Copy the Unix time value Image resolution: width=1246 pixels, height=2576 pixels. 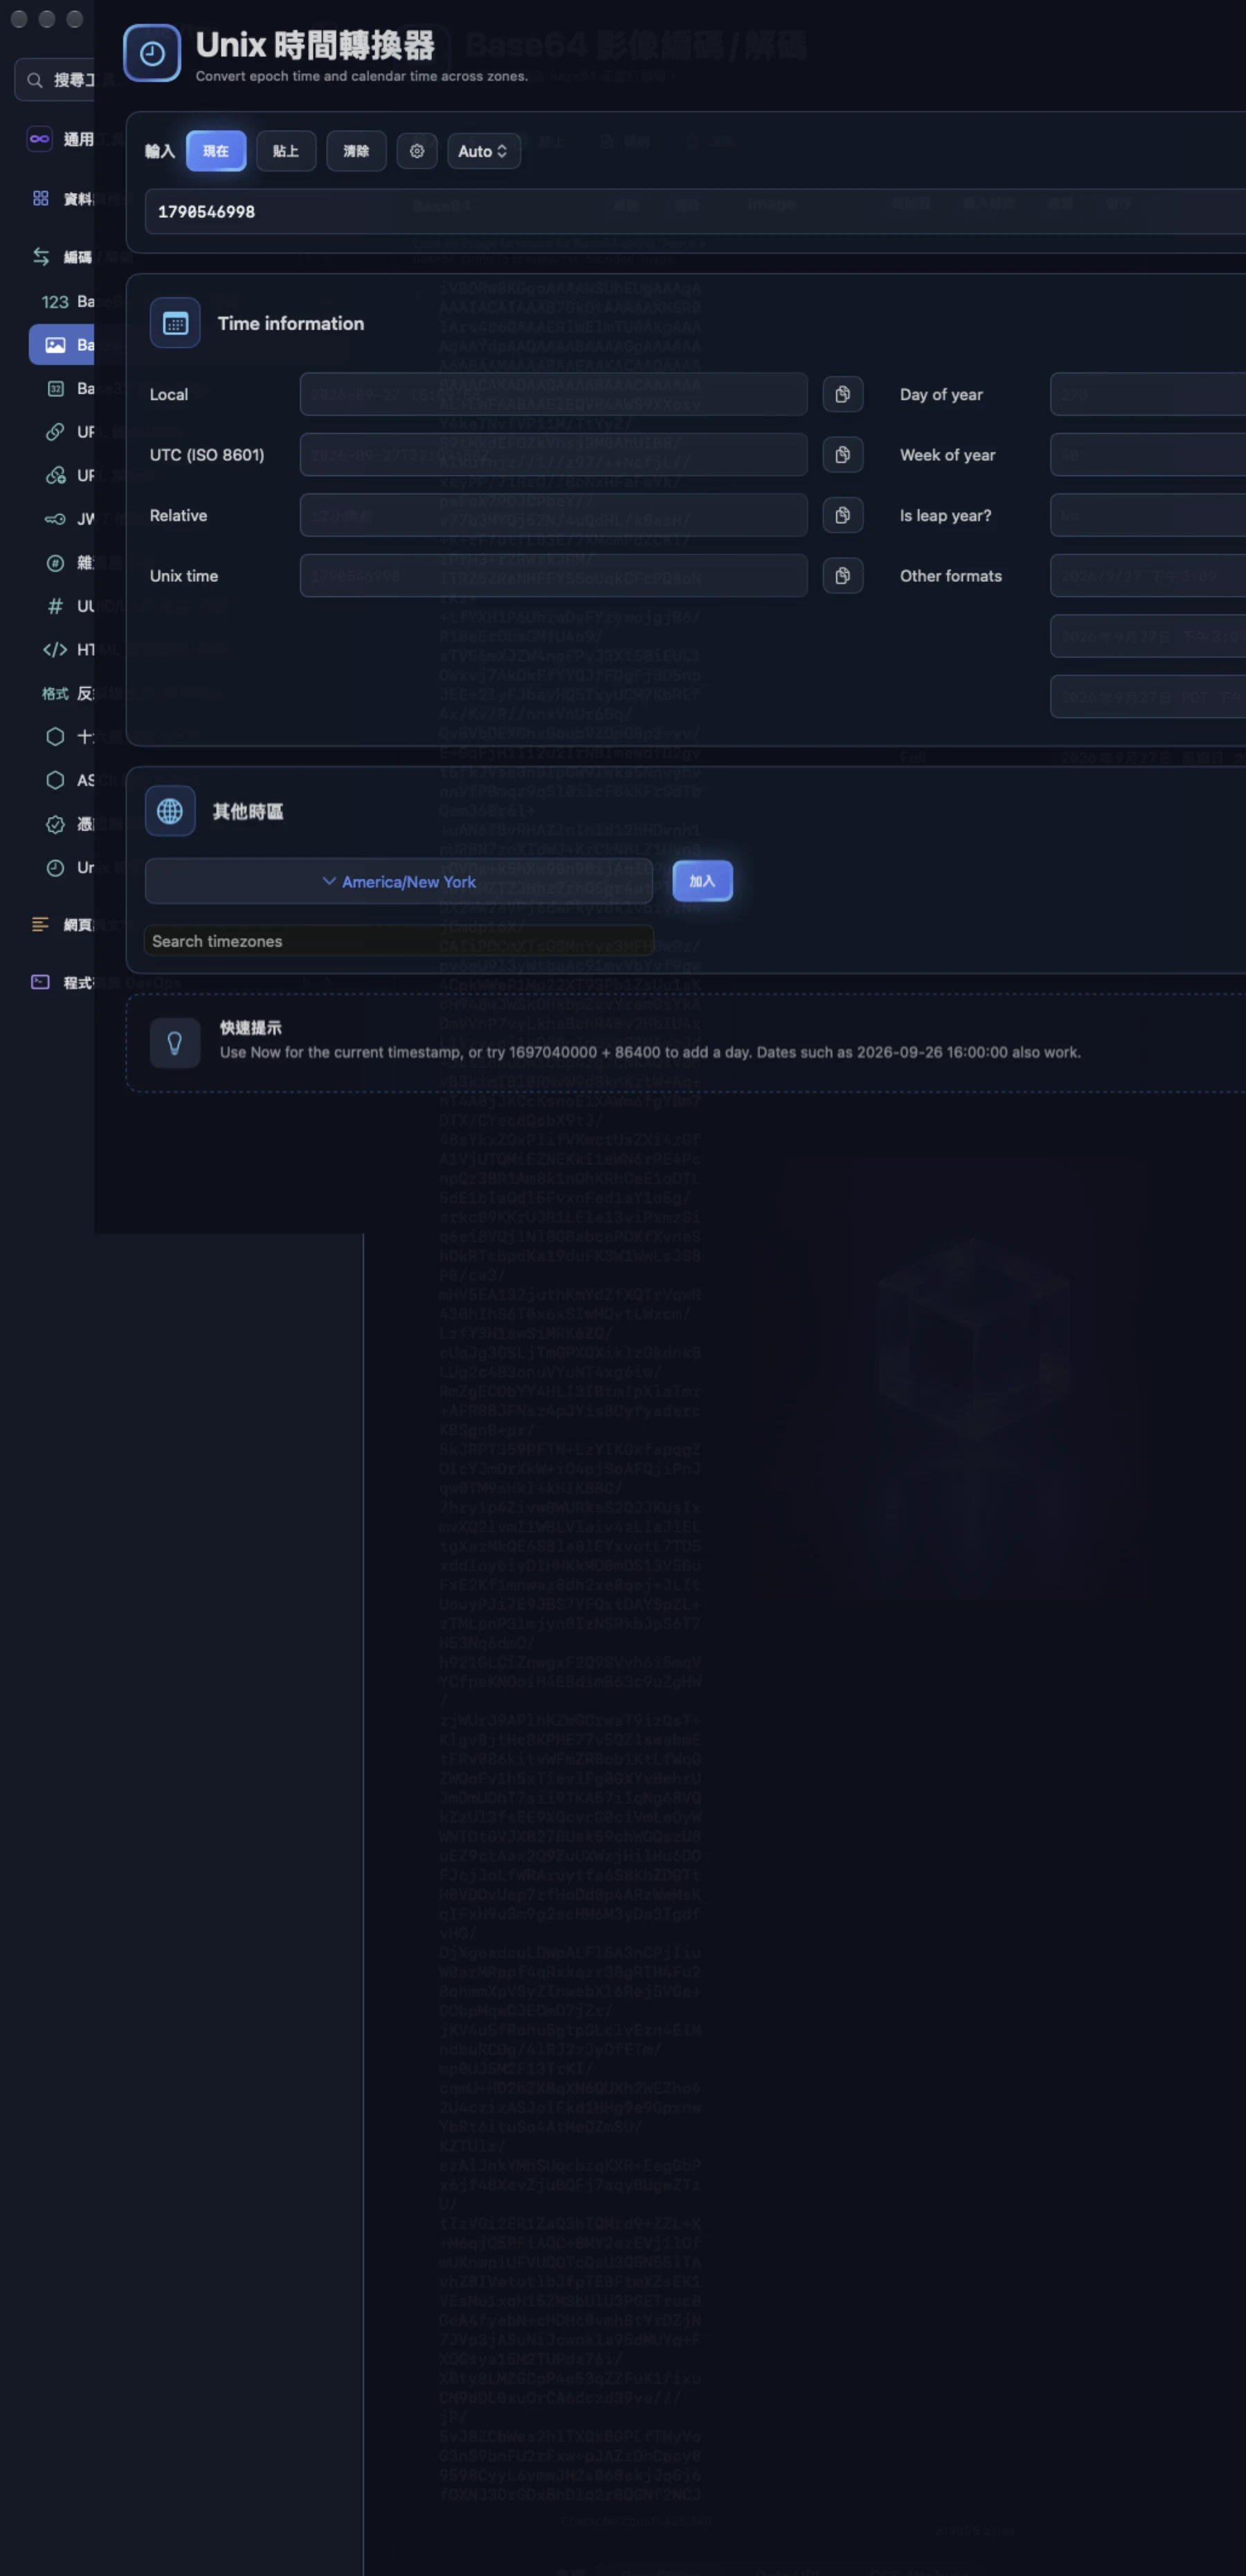[x=842, y=576]
